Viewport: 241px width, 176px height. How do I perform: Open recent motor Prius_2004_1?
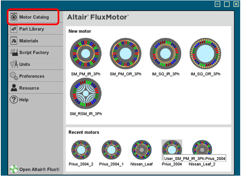point(111,150)
